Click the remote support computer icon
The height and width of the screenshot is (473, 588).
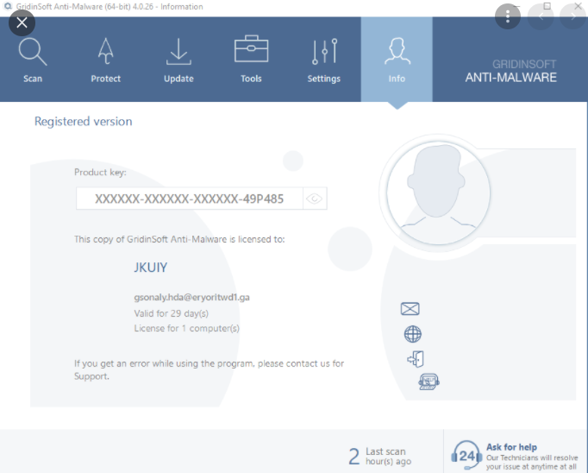click(x=428, y=382)
